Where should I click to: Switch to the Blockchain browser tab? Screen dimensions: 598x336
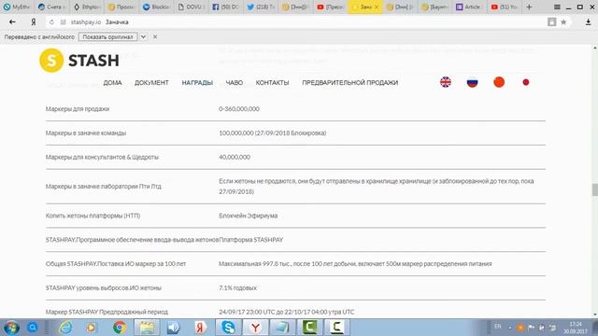click(x=157, y=7)
